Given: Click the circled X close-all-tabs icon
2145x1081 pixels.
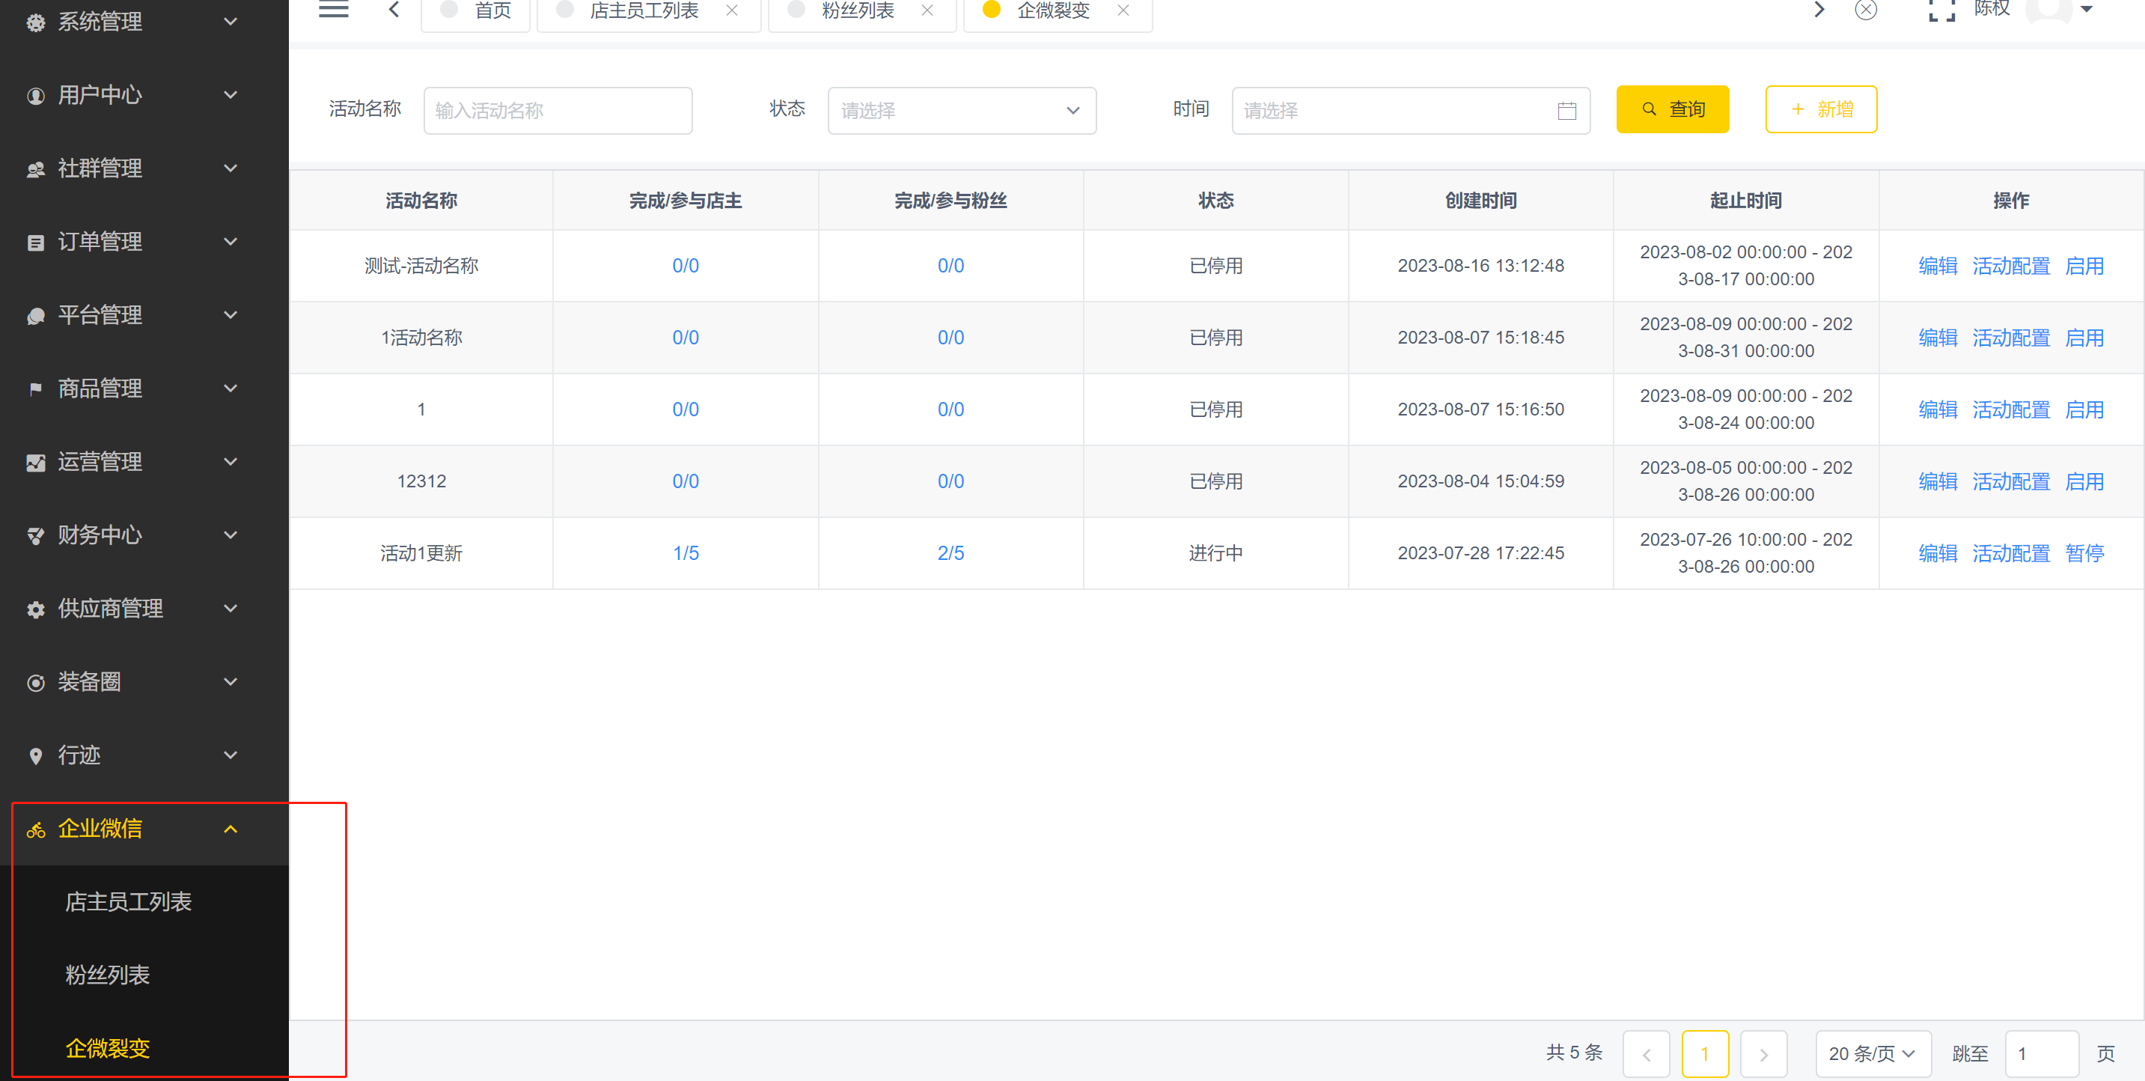Looking at the screenshot, I should 1865,10.
